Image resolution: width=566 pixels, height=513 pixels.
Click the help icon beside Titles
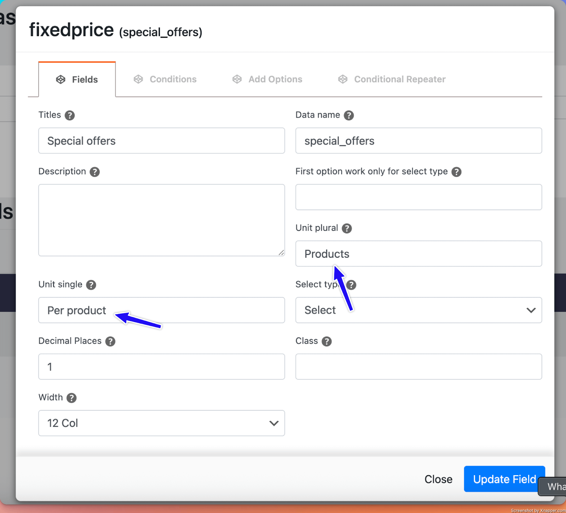coord(70,115)
